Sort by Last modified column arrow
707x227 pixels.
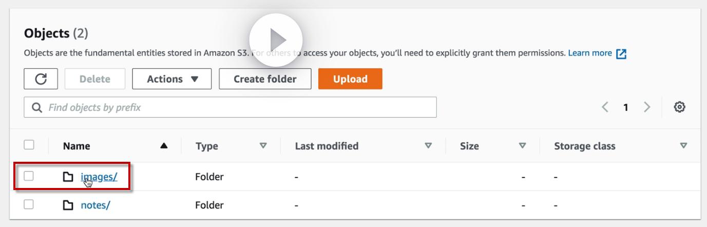click(x=429, y=146)
